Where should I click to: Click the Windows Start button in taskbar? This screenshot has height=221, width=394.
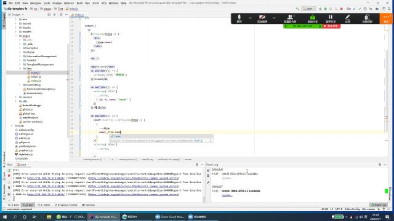click(5, 217)
